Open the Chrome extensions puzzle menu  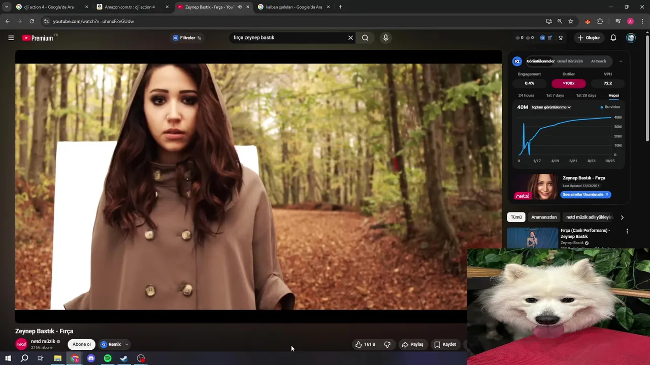[600, 21]
